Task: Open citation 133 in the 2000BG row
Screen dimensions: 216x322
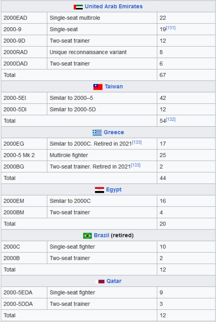Action: coord(136,165)
